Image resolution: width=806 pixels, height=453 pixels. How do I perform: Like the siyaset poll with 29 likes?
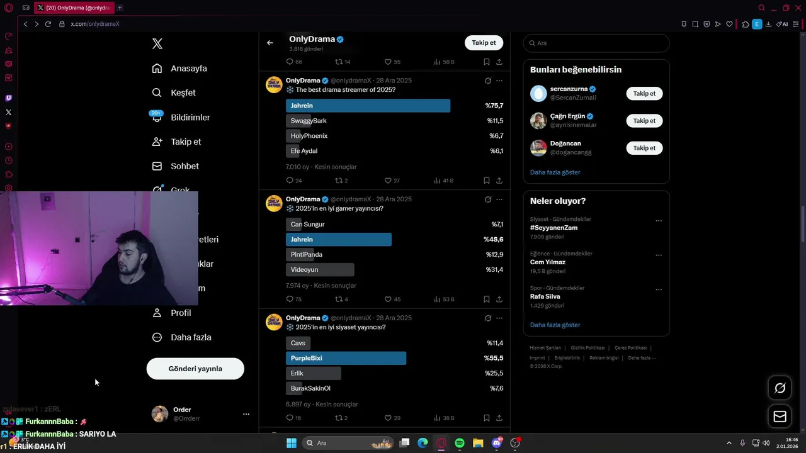(392, 418)
